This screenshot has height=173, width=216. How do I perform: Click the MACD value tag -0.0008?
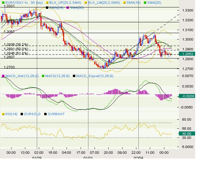pos(187,96)
